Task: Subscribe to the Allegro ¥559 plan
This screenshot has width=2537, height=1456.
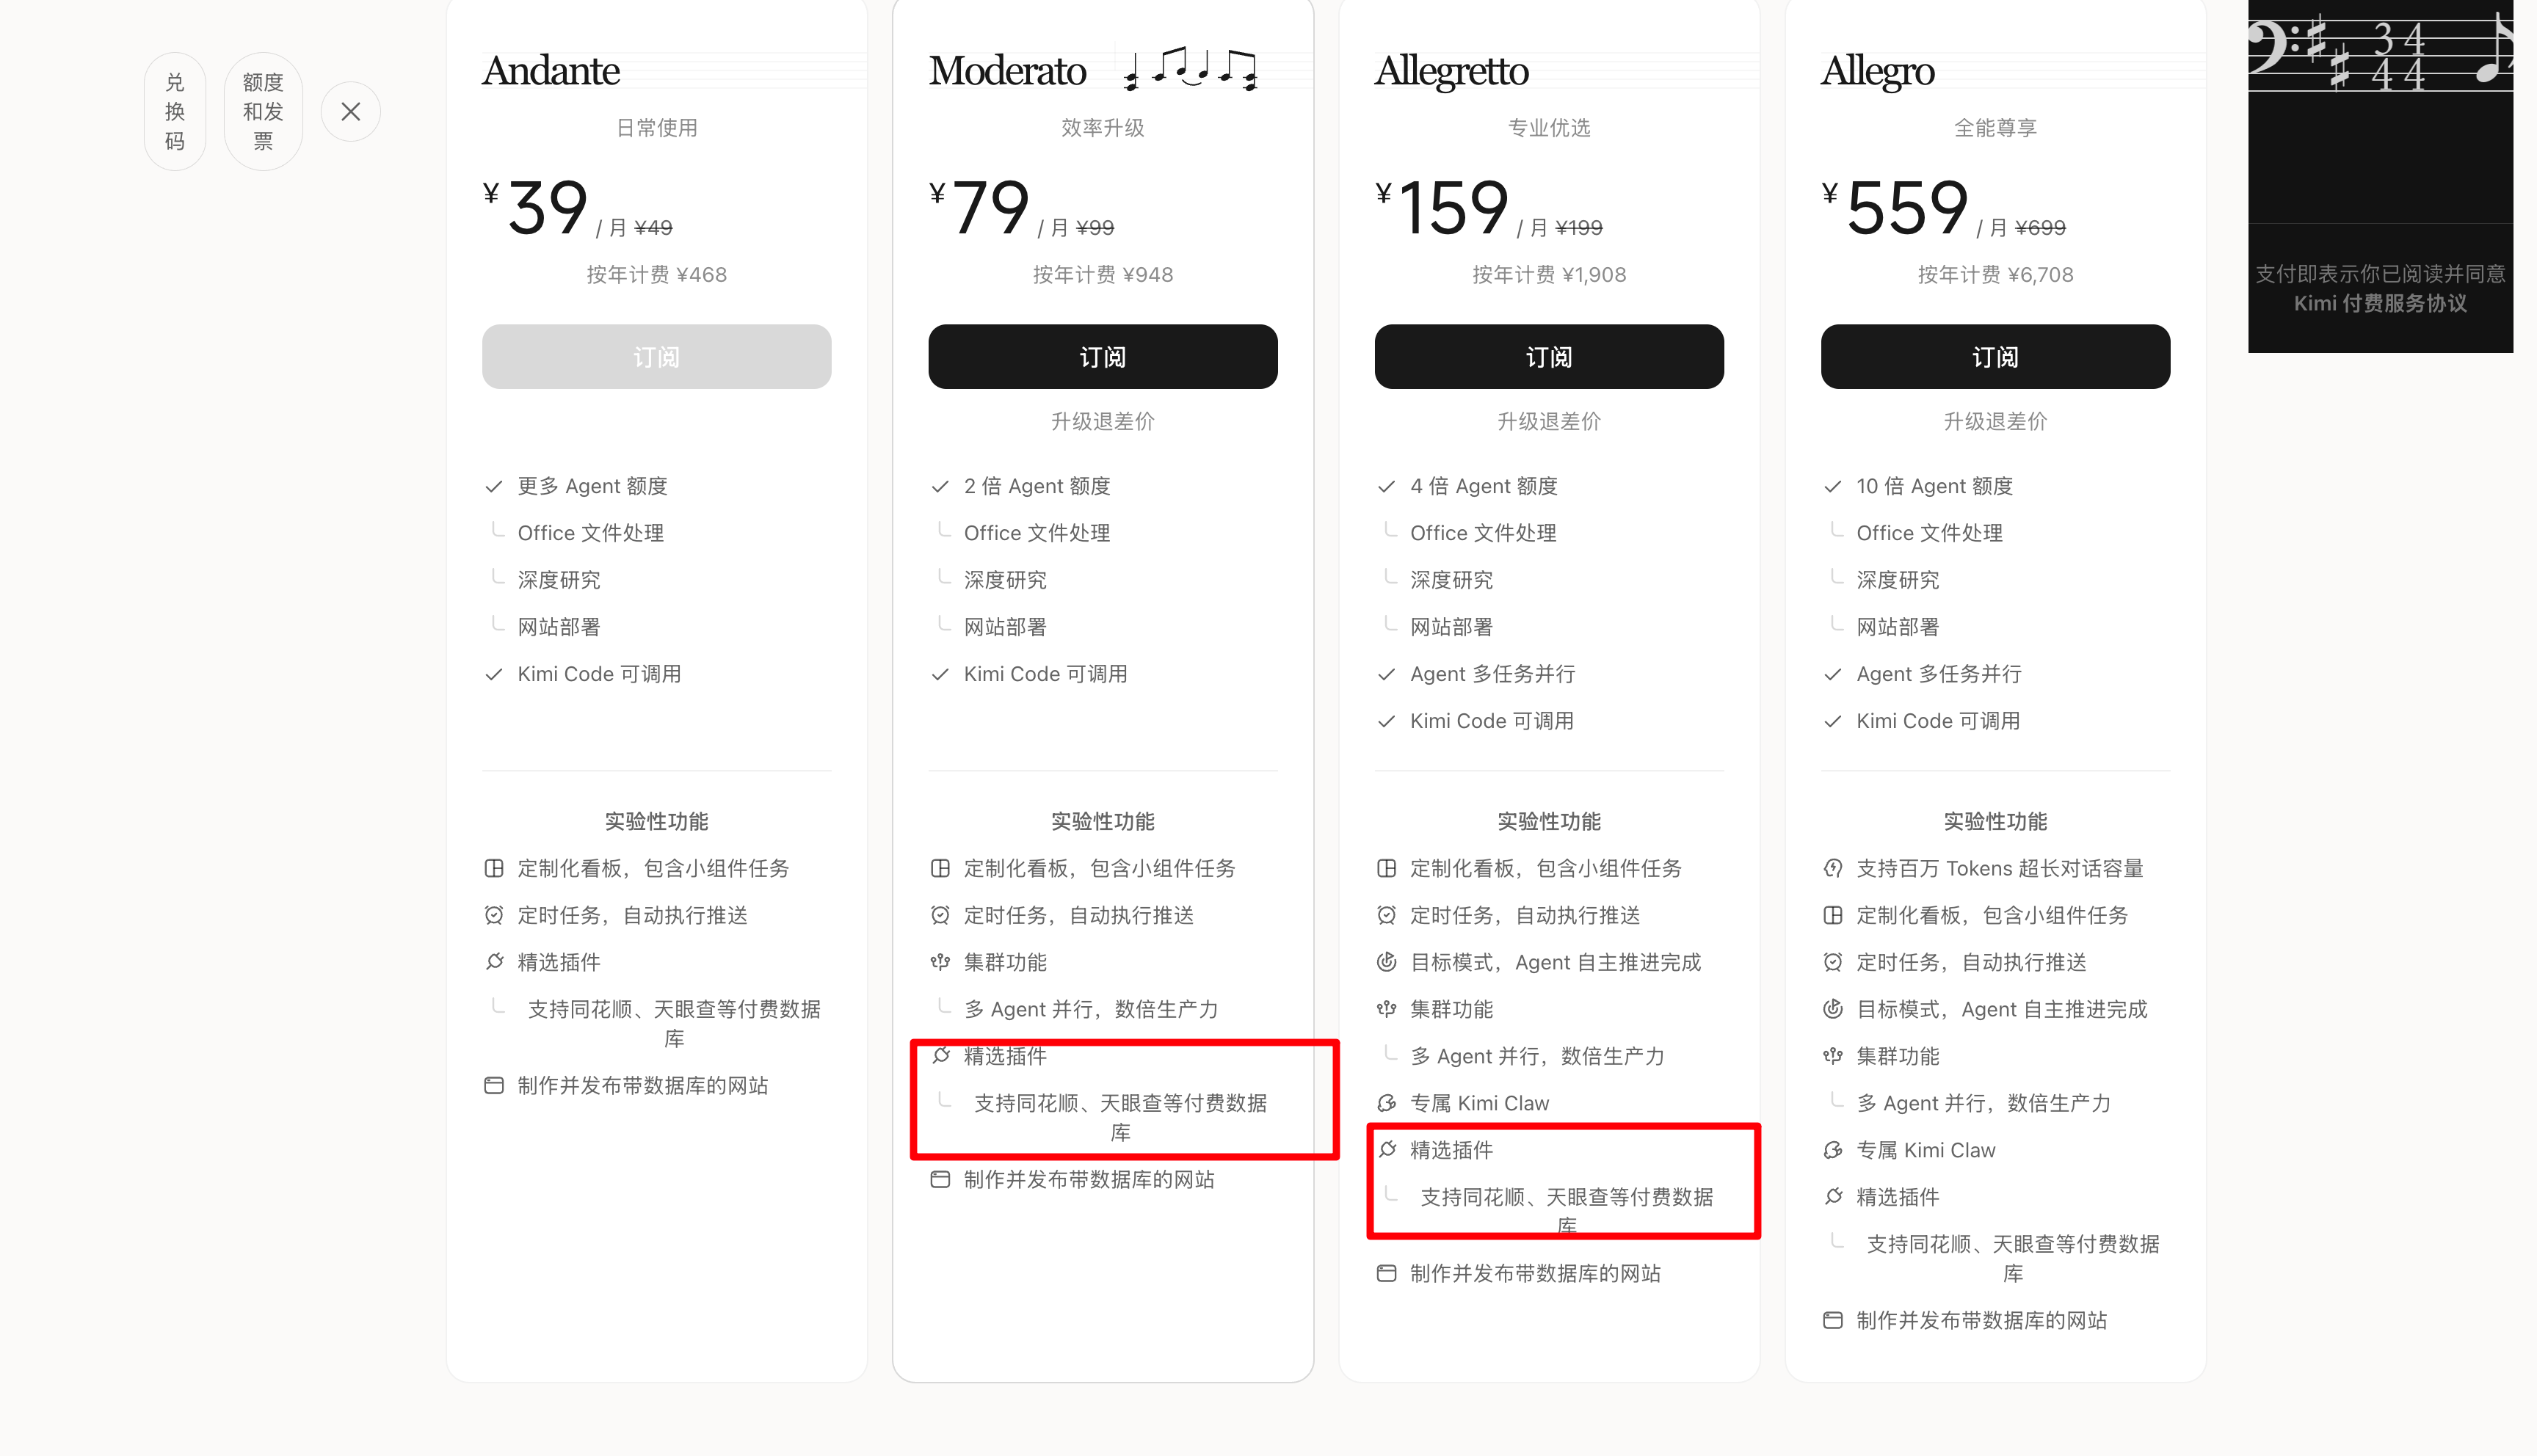Action: pyautogui.click(x=1995, y=357)
